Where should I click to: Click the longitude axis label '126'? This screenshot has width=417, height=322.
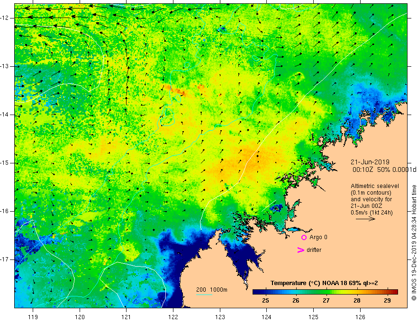(360, 317)
